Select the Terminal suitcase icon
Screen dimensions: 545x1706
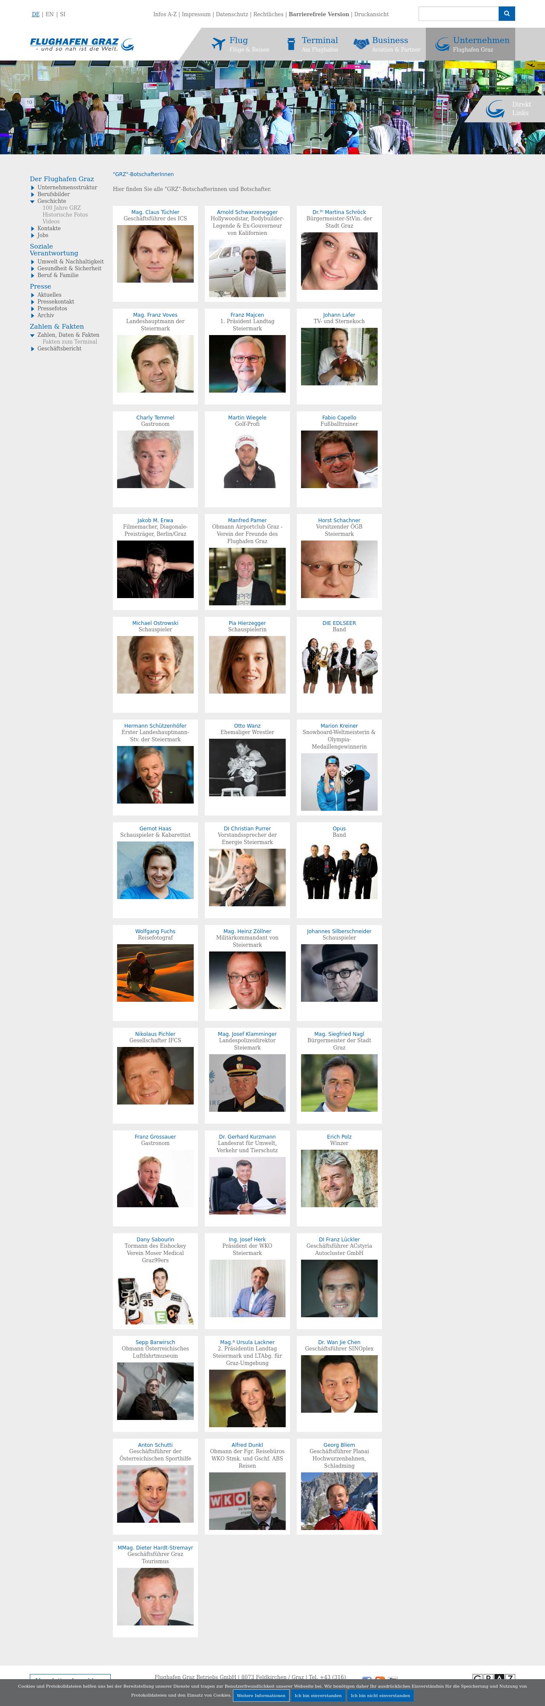291,44
